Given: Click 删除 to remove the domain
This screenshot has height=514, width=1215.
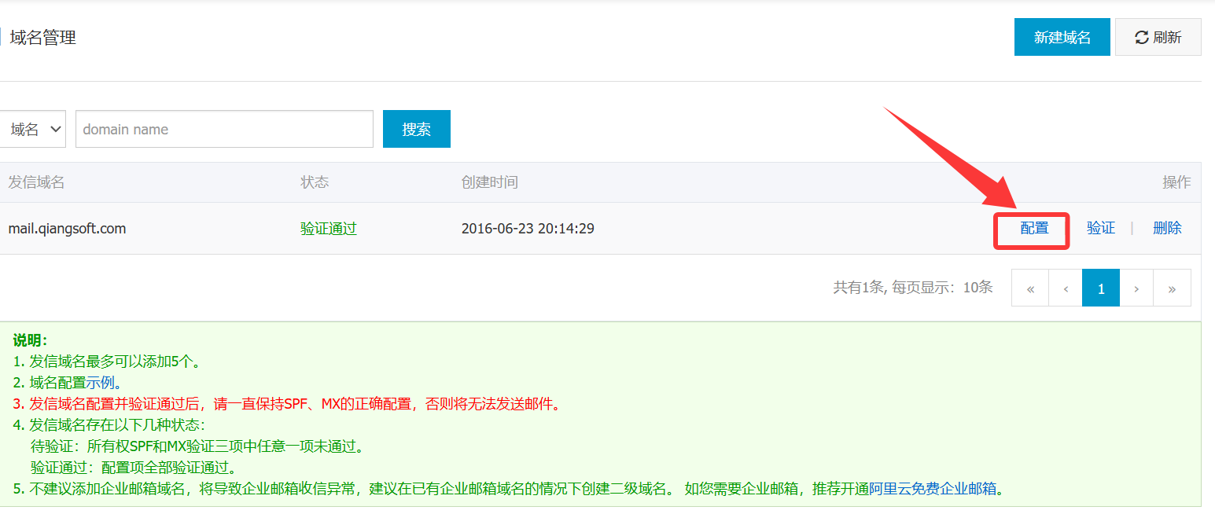Looking at the screenshot, I should pos(1166,229).
